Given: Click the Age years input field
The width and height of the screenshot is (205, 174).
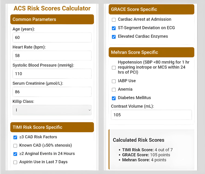Looking at the screenshot, I should (52, 37).
